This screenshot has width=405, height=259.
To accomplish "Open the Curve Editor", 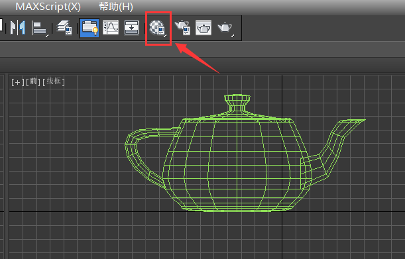I will tap(111, 27).
